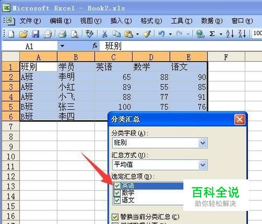Viewport: 262px width, 224px height.
Task: Copy selection using Copy icon
Action: 116,34
